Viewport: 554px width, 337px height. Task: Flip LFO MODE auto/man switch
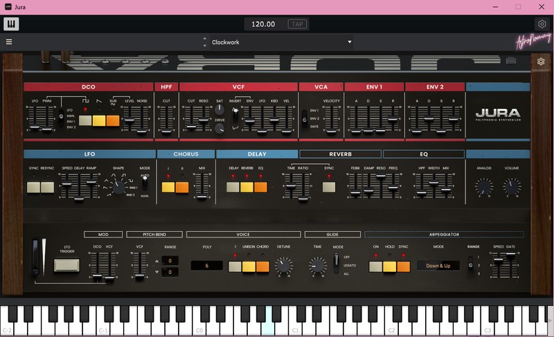pos(145,183)
